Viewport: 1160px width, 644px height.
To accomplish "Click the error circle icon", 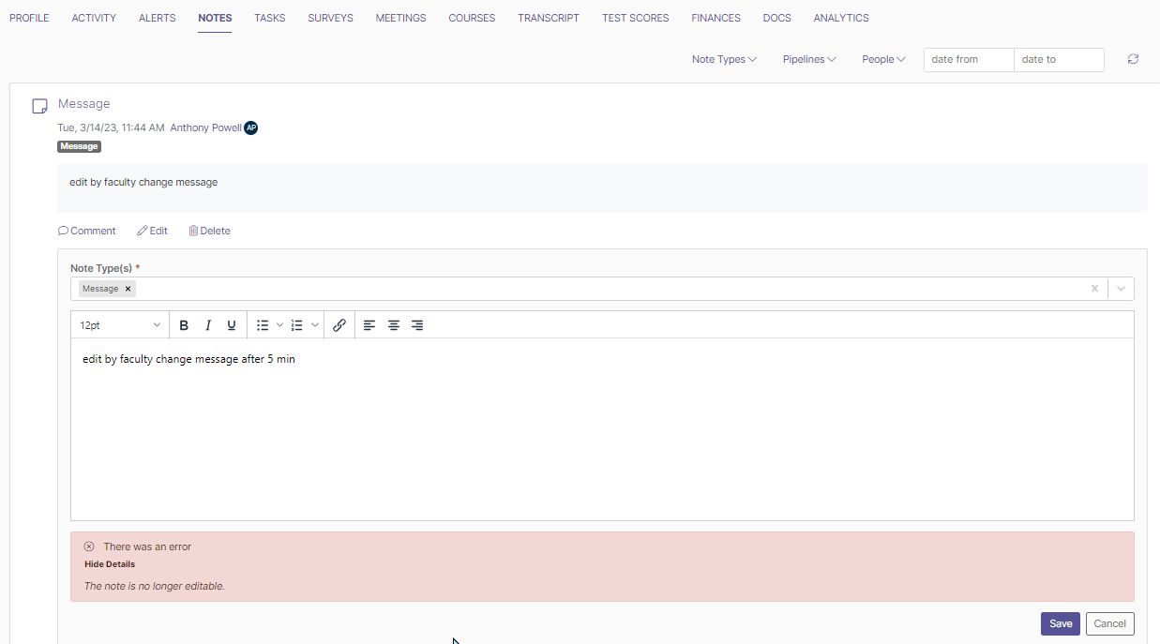I will tap(89, 547).
